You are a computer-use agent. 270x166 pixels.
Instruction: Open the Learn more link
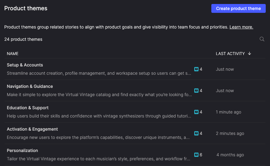pyautogui.click(x=241, y=27)
